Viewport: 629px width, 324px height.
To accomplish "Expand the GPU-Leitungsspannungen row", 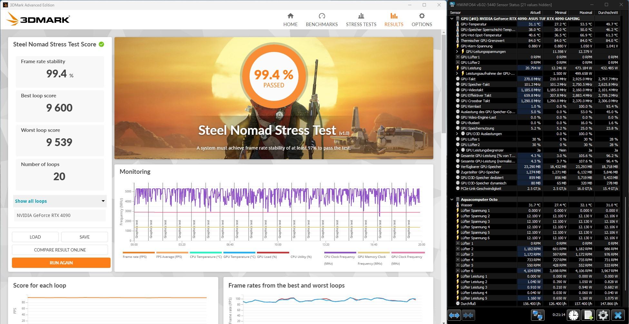I will pos(457,52).
